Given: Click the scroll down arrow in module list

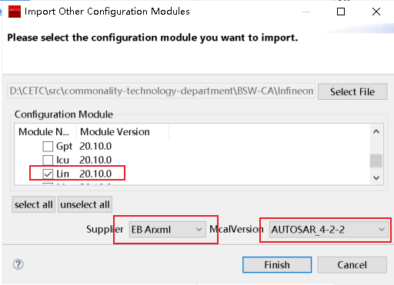Looking at the screenshot, I should click(x=376, y=177).
